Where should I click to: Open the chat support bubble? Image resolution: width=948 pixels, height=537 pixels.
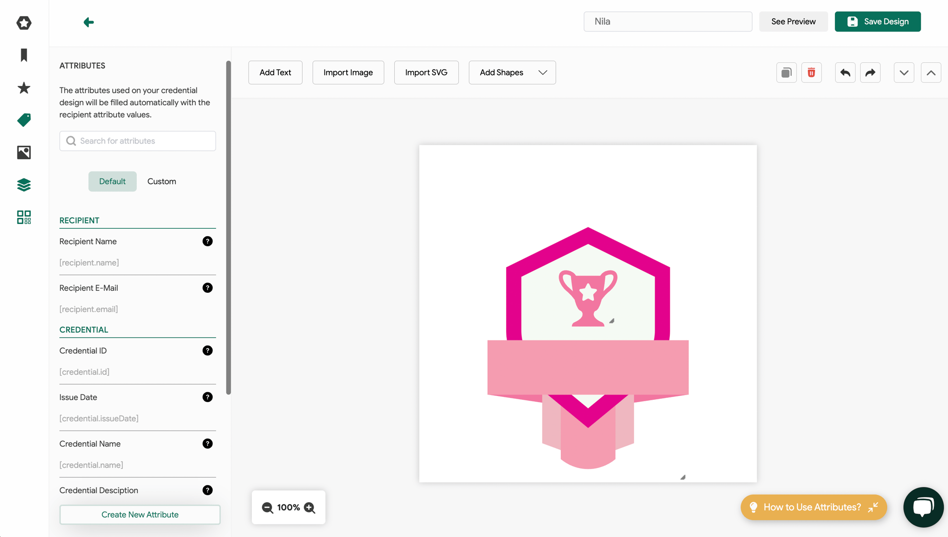point(923,507)
